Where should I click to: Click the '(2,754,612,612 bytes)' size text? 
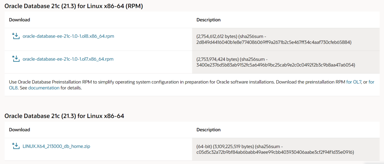tap(217, 36)
